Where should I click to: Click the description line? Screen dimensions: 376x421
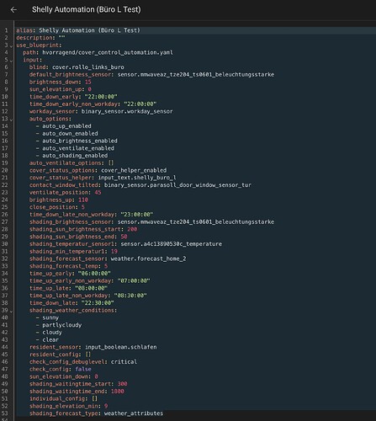(x=40, y=38)
